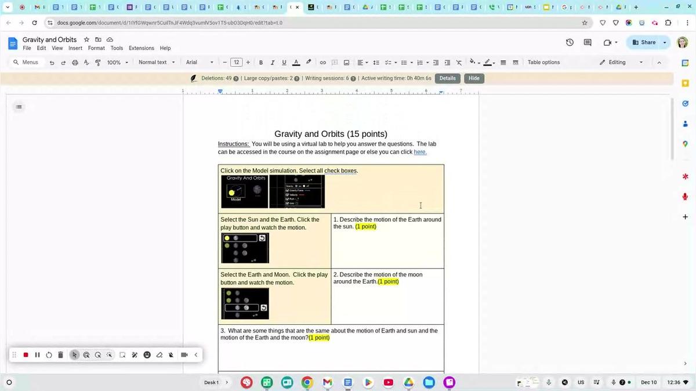
Task: Open the comments panel icon
Action: click(588, 42)
